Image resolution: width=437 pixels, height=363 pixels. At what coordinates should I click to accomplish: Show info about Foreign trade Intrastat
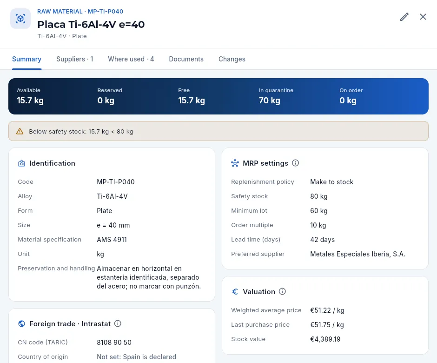coord(118,323)
